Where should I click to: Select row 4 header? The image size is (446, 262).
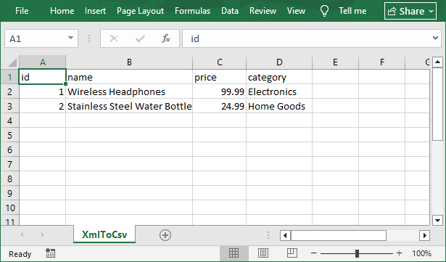[10, 120]
